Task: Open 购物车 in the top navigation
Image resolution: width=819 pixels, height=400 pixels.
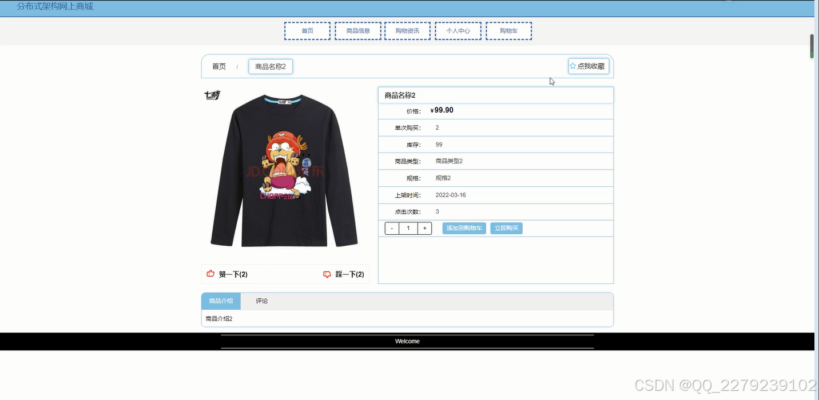Action: [508, 31]
